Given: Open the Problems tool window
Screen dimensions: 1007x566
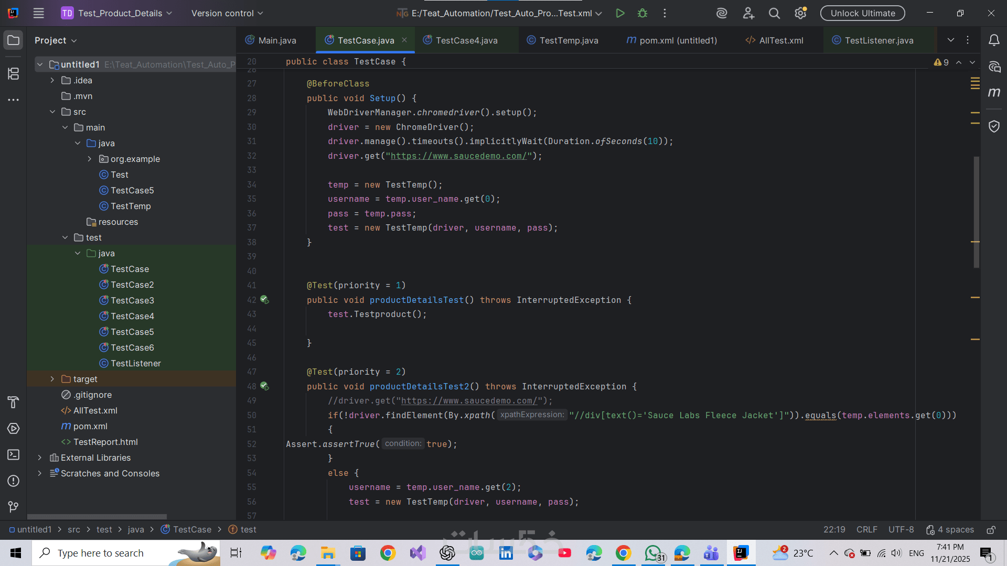Looking at the screenshot, I should click(x=14, y=481).
